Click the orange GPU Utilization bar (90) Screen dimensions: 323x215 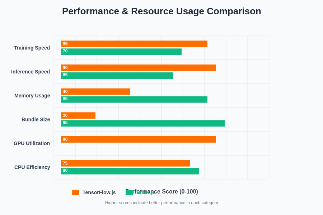coord(139,139)
